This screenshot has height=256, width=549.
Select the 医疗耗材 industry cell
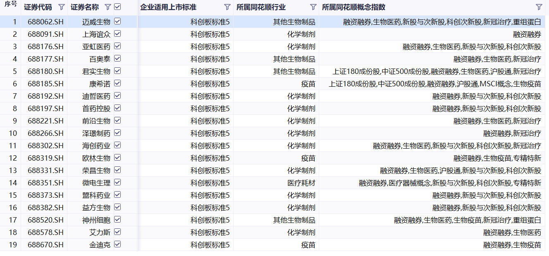tap(301, 183)
